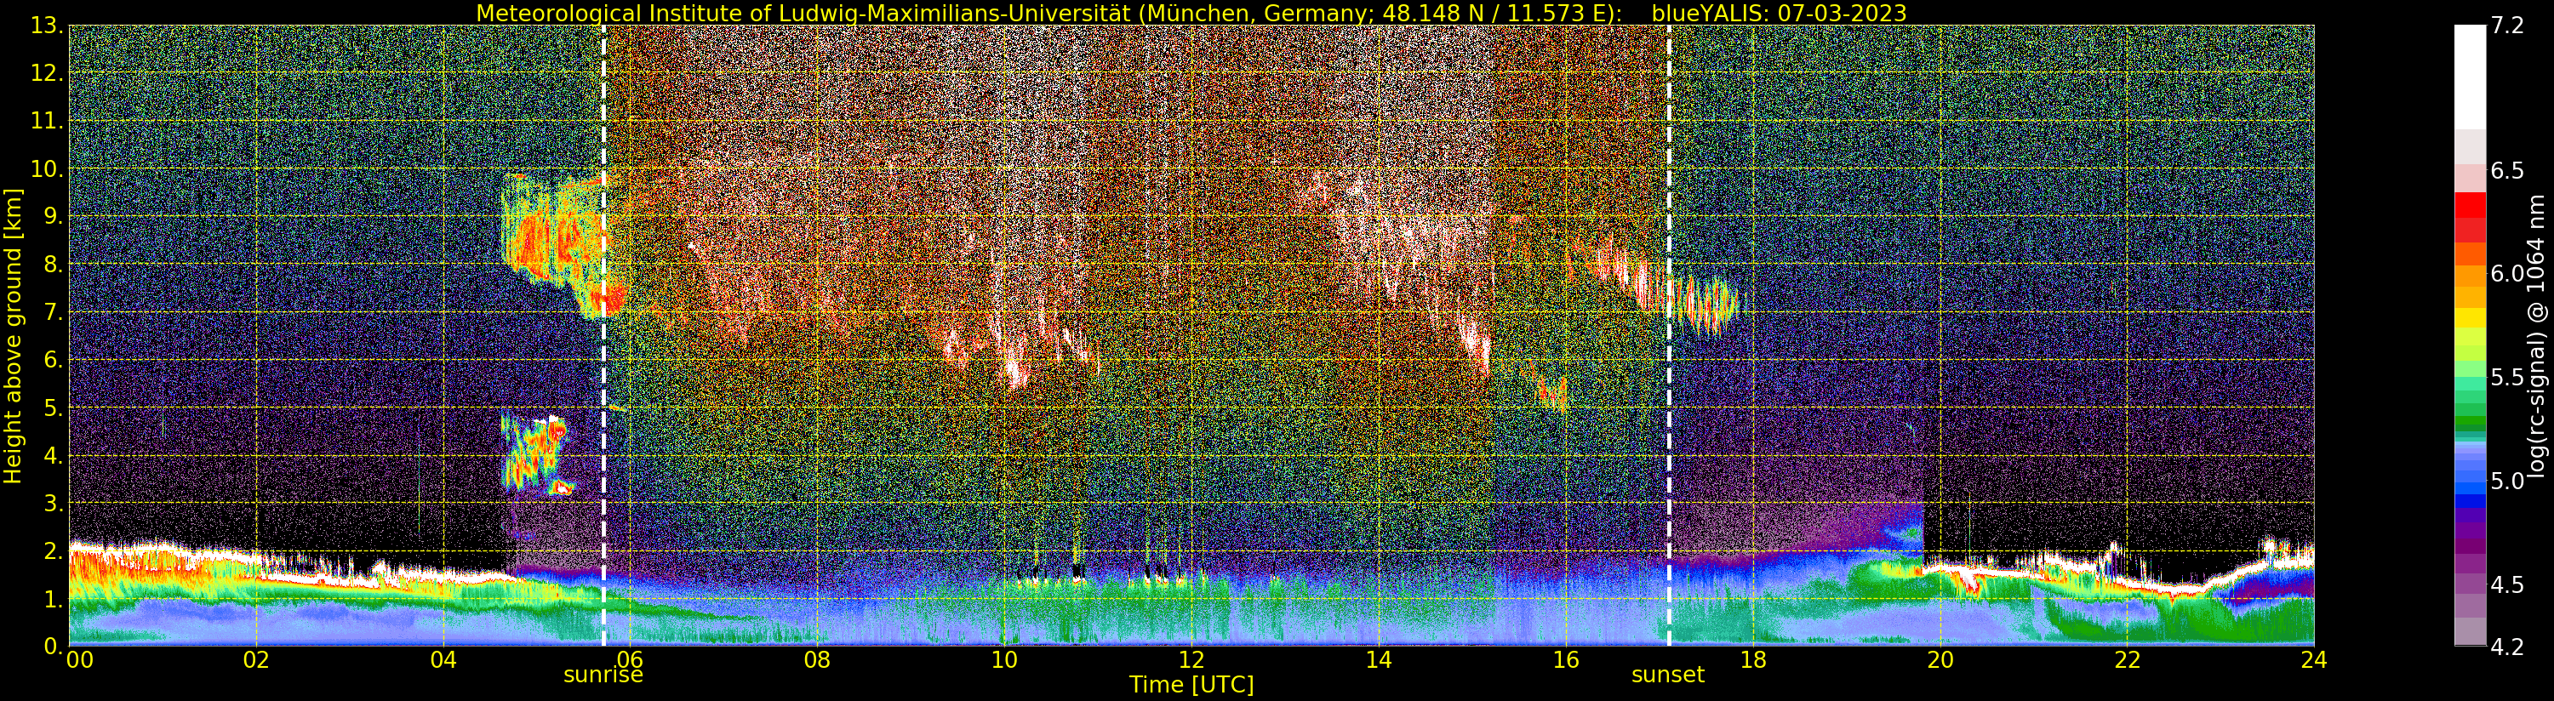Click the 9. km tick on the height axis
This screenshot has width=2554, height=701.
(54, 216)
